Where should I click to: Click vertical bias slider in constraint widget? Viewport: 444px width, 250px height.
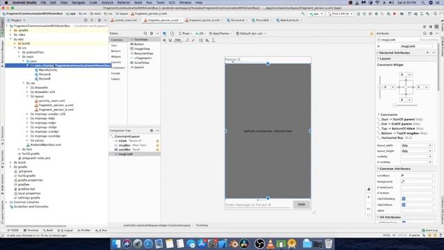click(379, 87)
